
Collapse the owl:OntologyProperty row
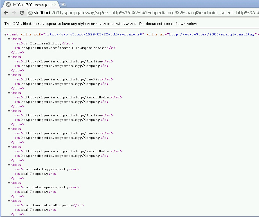pos(9,165)
